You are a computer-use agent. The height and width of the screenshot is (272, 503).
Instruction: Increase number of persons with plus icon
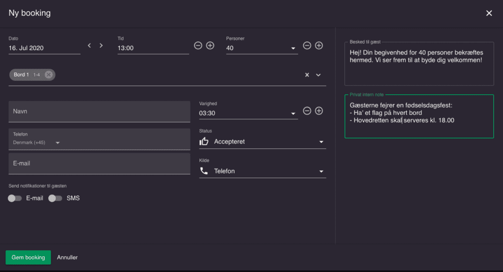[x=319, y=46]
